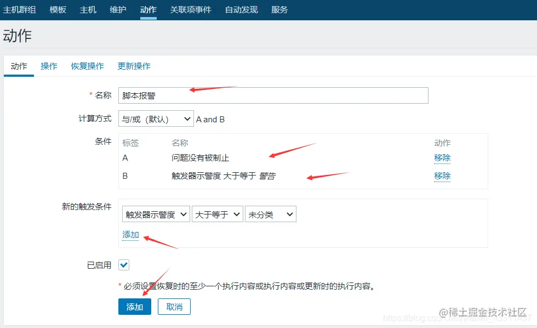Screen dimensions: 537x328
Task: Remove condition A via its 移除 link
Action: tap(442, 157)
